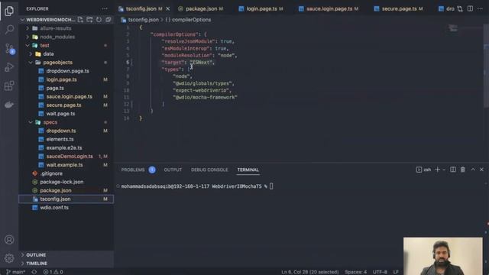489x275 pixels.
Task: Collapse all folders in Explorer
Action: tap(108, 20)
